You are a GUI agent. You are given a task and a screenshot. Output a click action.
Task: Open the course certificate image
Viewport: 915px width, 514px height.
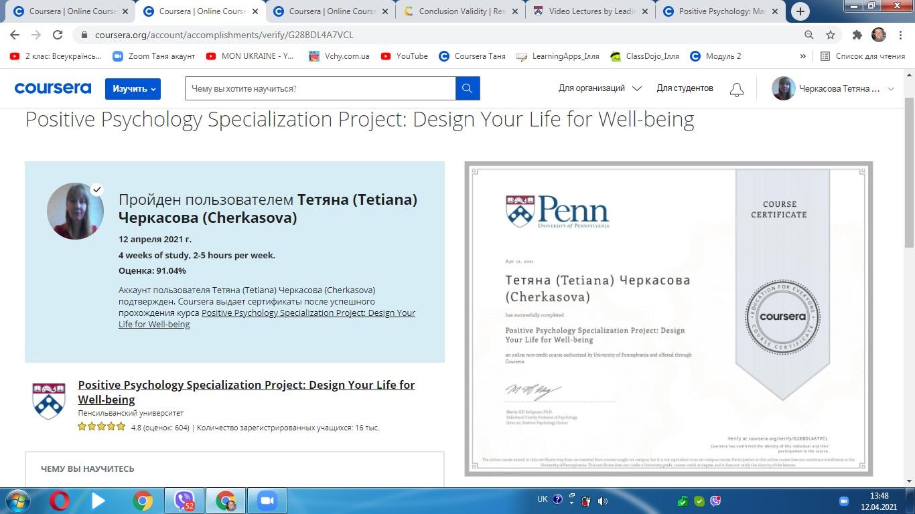tap(668, 319)
